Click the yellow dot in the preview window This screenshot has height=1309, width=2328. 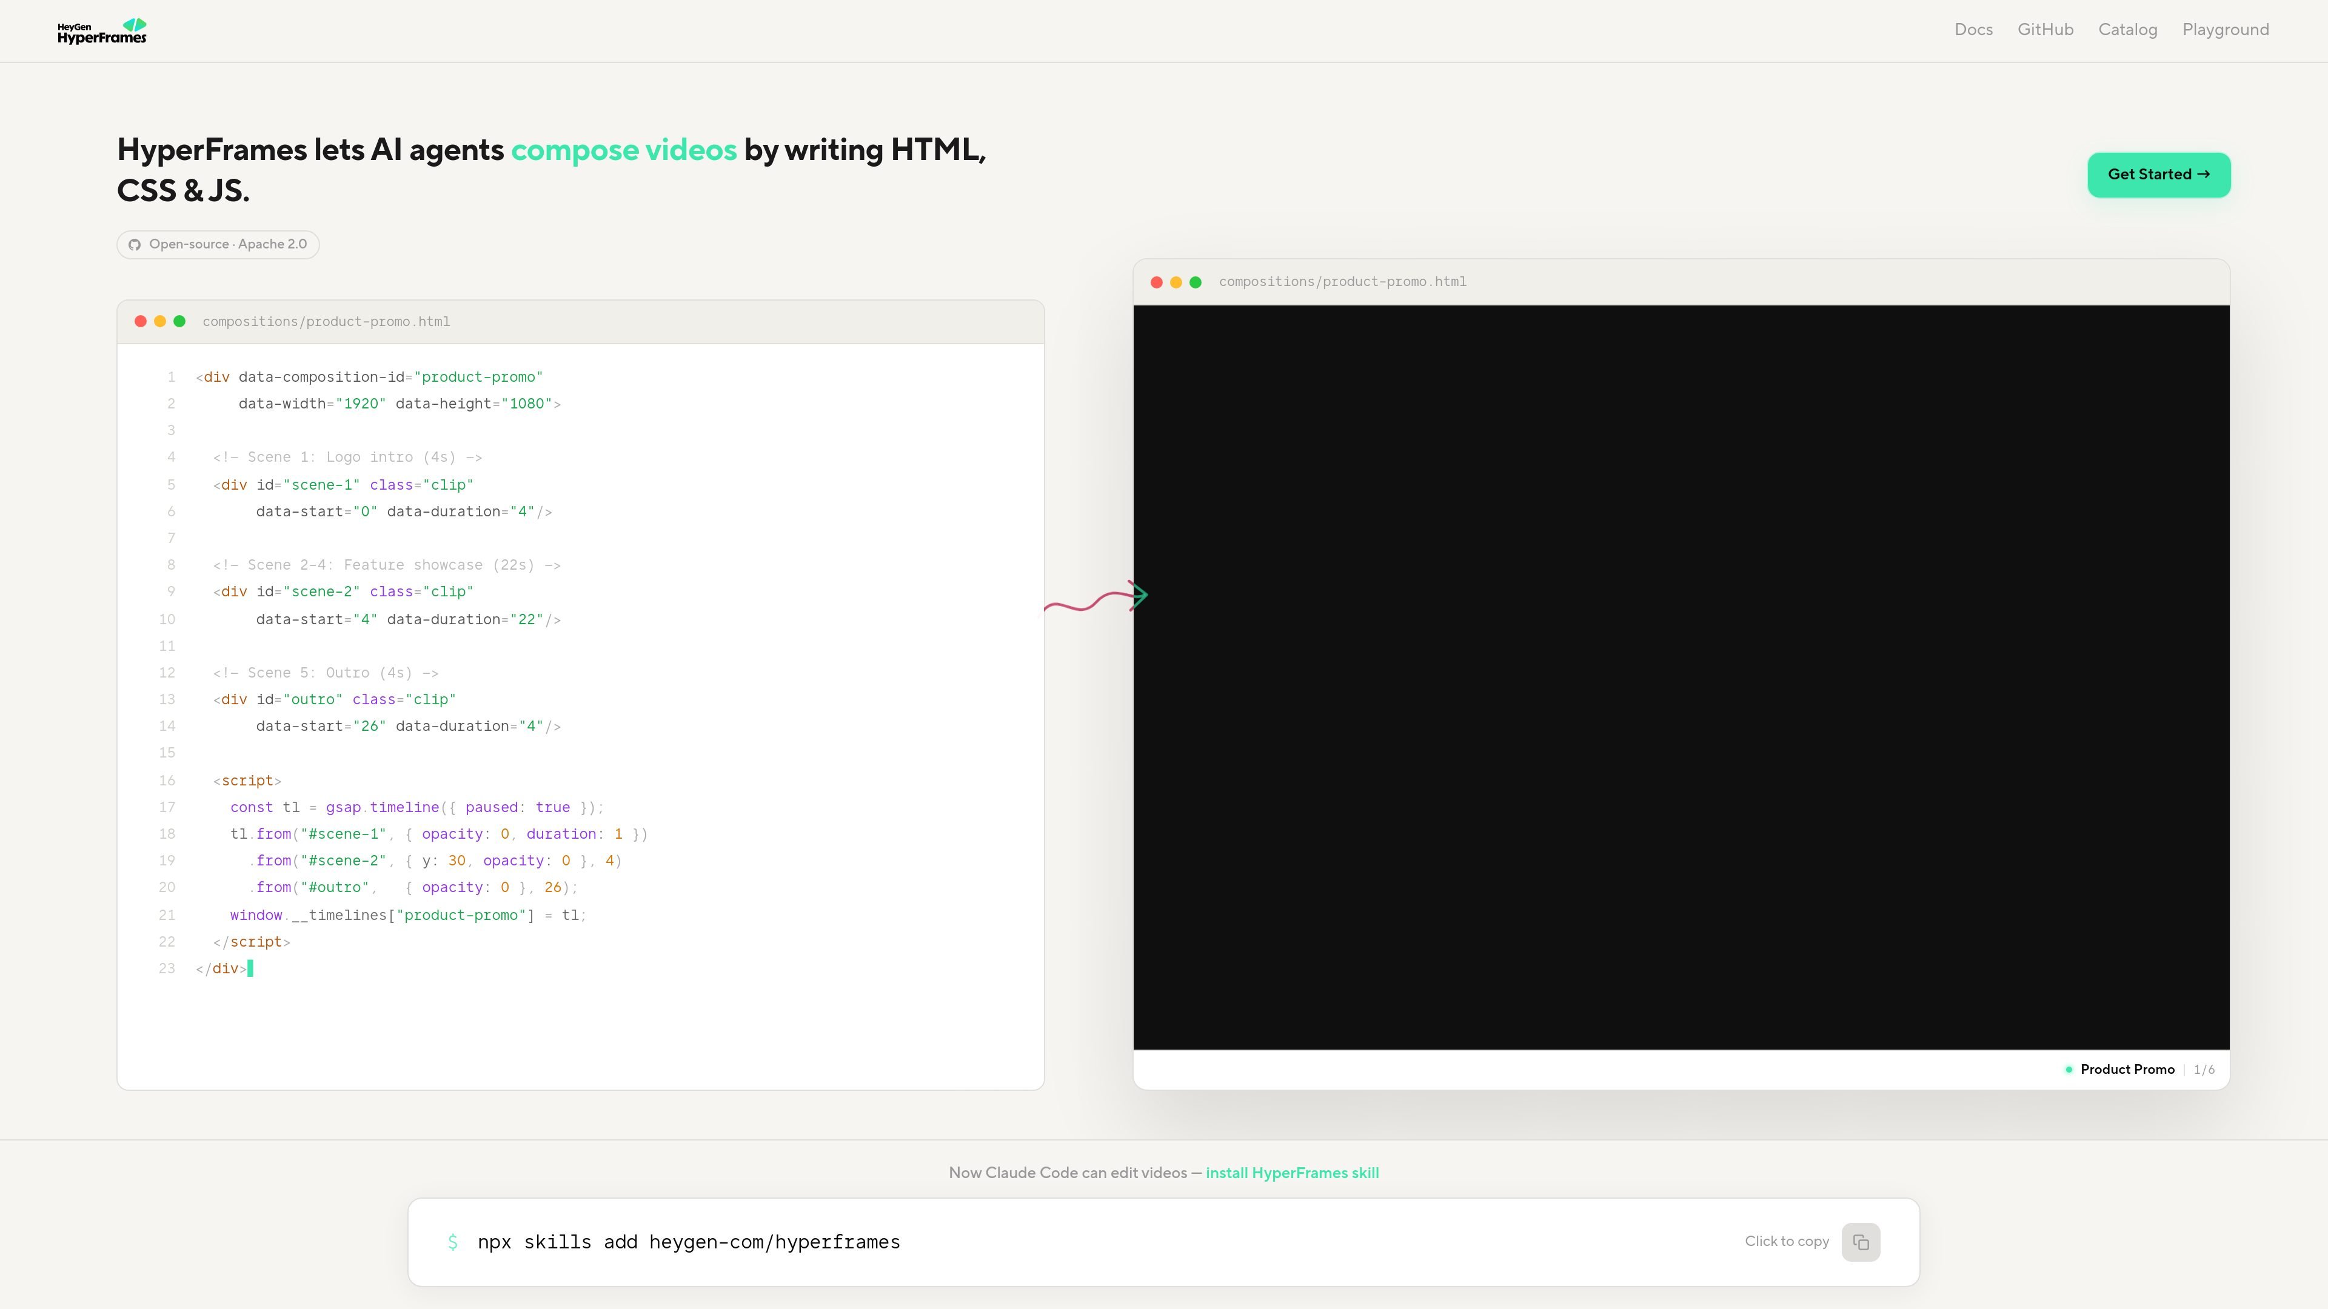pos(1176,282)
